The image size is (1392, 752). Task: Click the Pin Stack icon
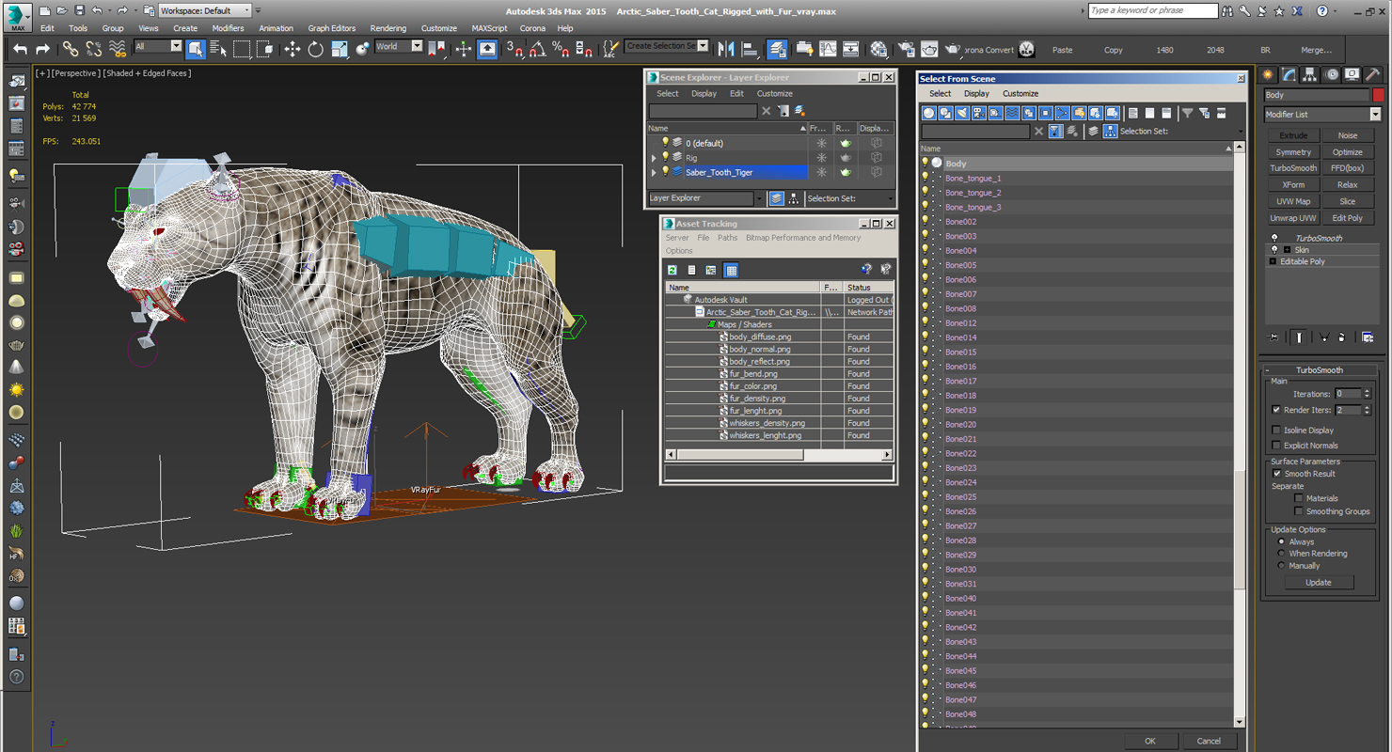click(x=1273, y=337)
